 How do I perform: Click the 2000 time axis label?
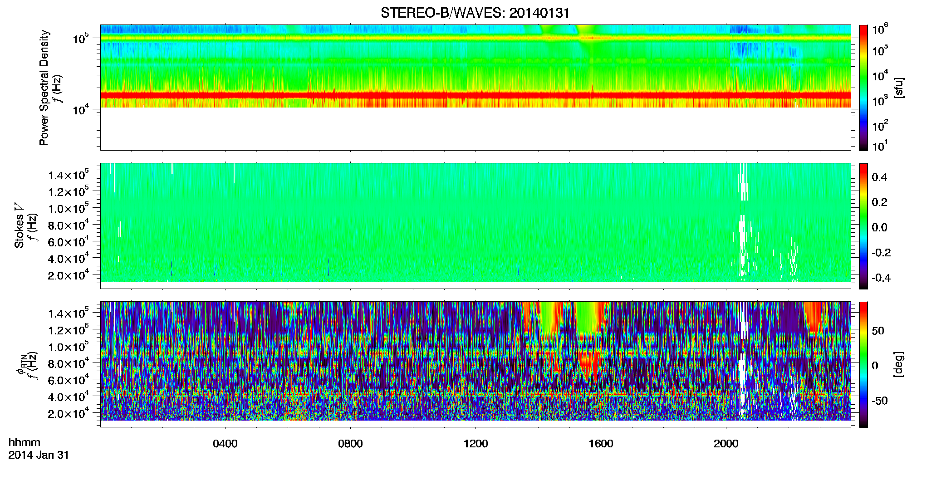click(x=726, y=444)
